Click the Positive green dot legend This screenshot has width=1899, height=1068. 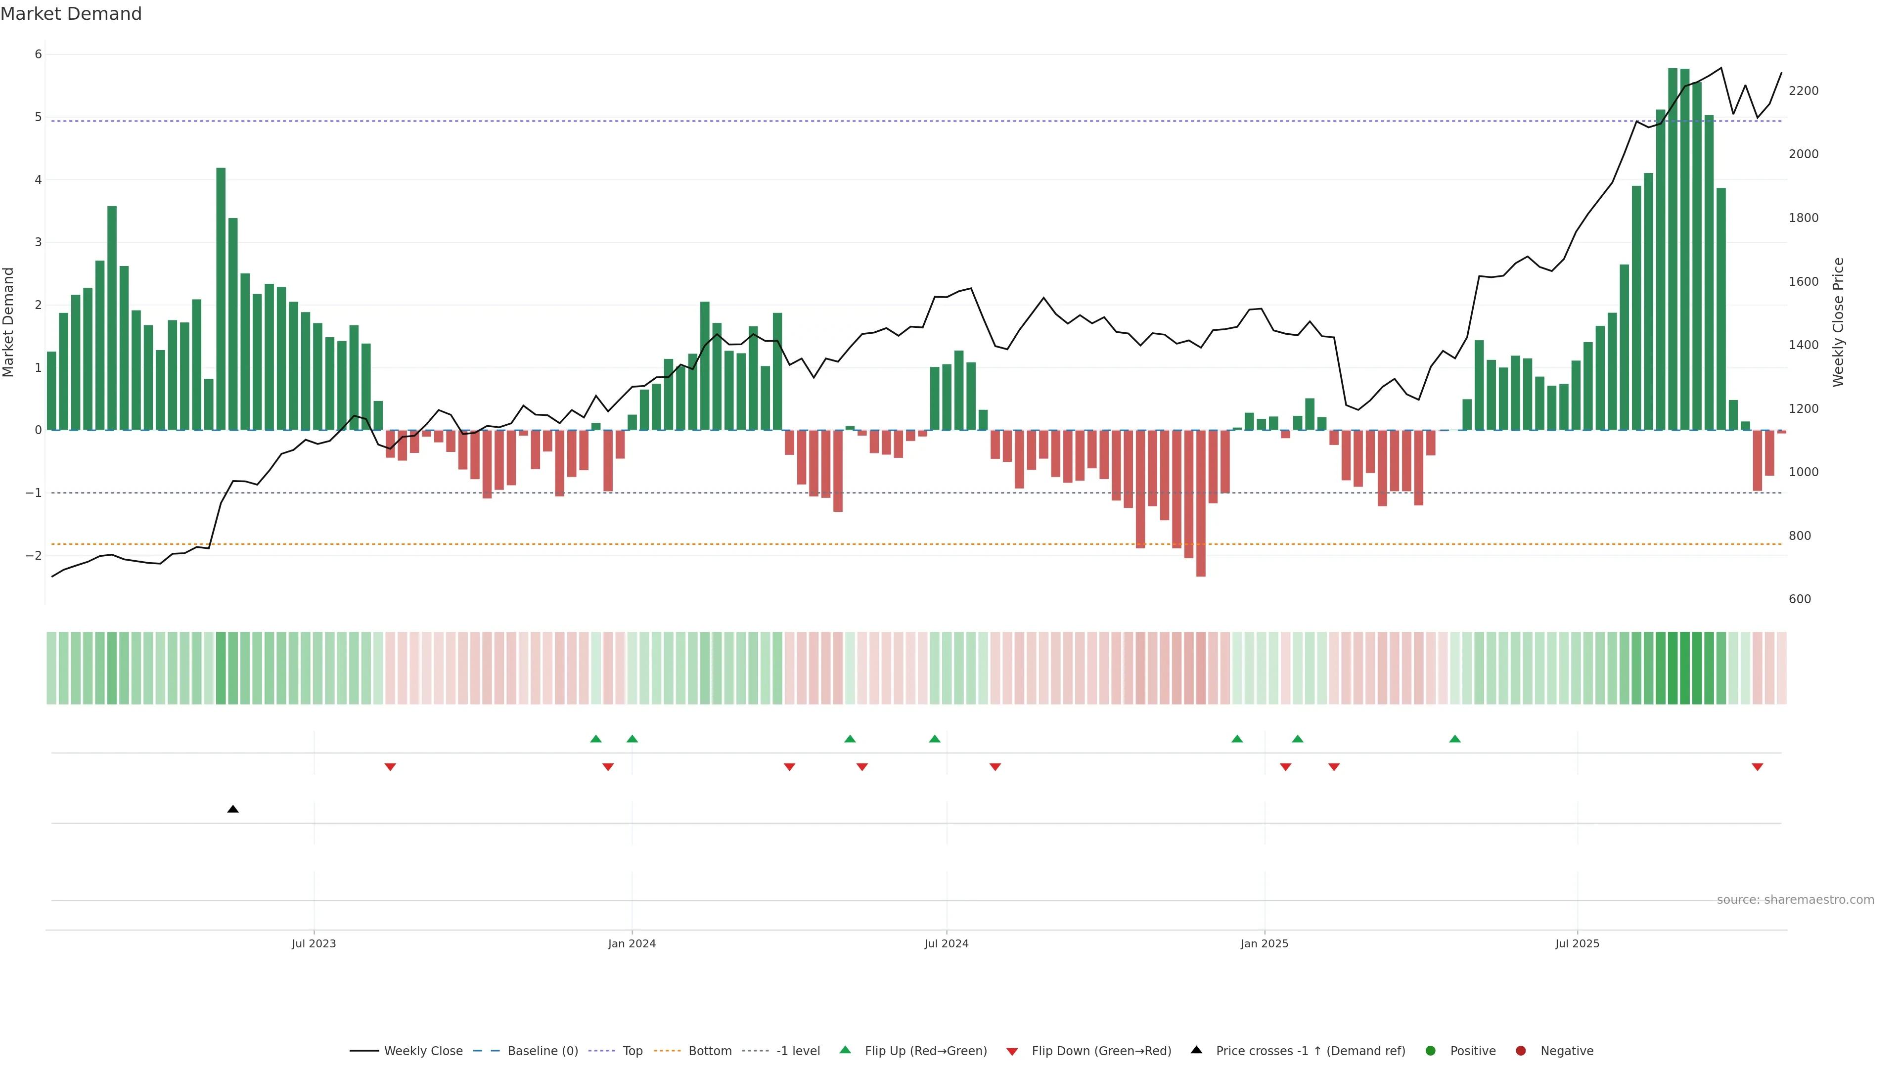(x=1431, y=1051)
